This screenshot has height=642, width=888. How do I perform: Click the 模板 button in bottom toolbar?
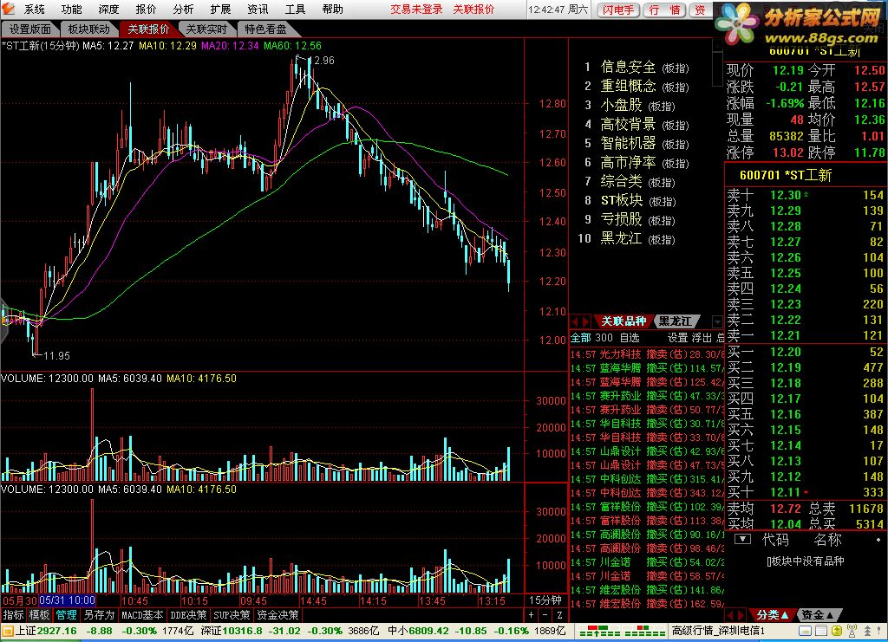coord(40,615)
